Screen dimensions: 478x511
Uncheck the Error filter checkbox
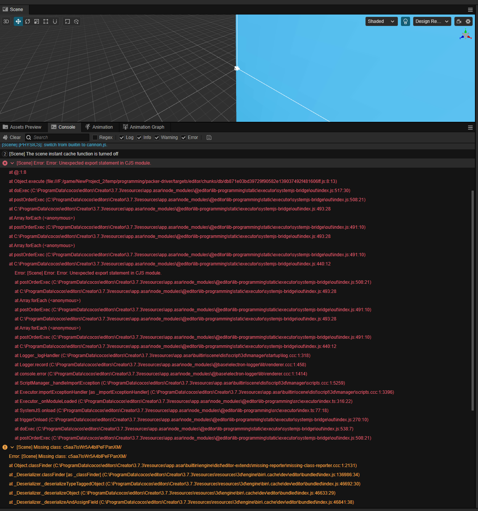183,137
